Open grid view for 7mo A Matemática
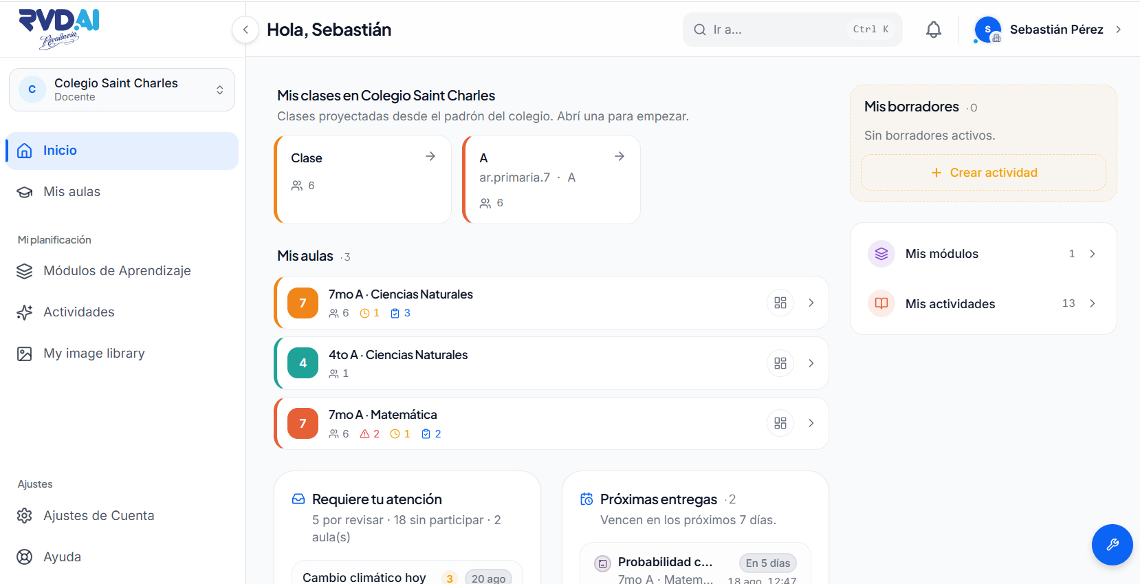1140x584 pixels. 780,423
